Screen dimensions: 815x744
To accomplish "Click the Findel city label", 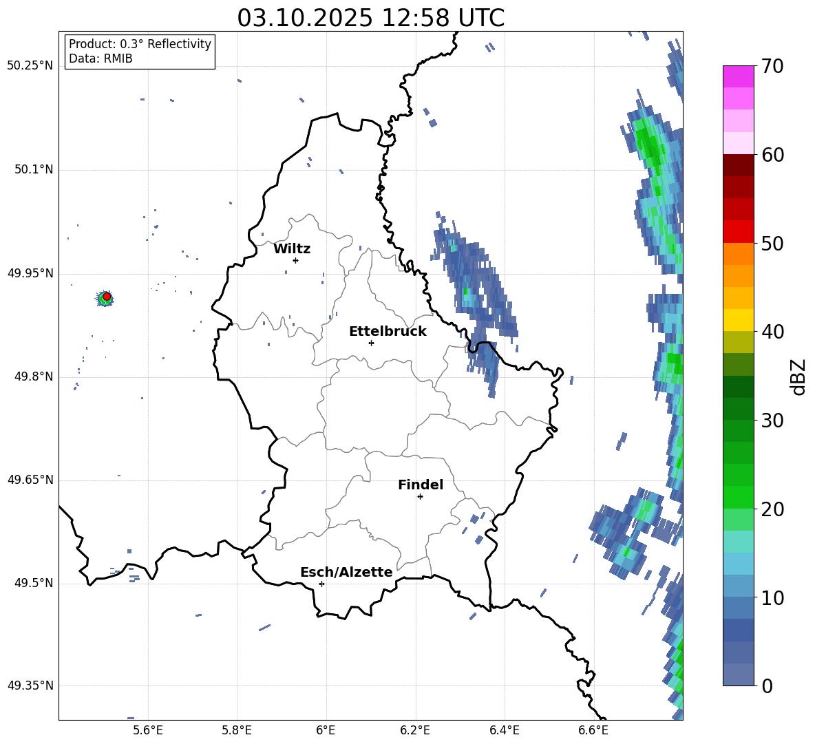I will point(421,485).
